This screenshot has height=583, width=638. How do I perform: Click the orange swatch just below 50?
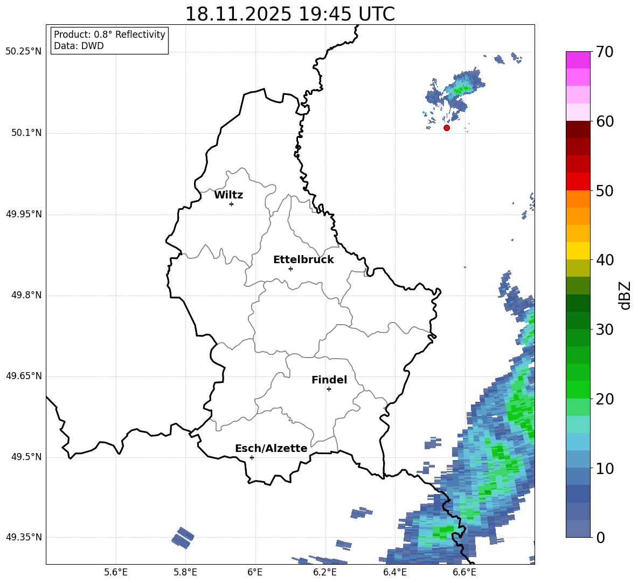pos(578,199)
